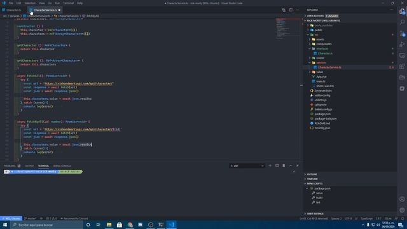Viewport: 407px width, 229px height.
Task: Open Microsoft Store from the taskbar
Action: pos(120,225)
